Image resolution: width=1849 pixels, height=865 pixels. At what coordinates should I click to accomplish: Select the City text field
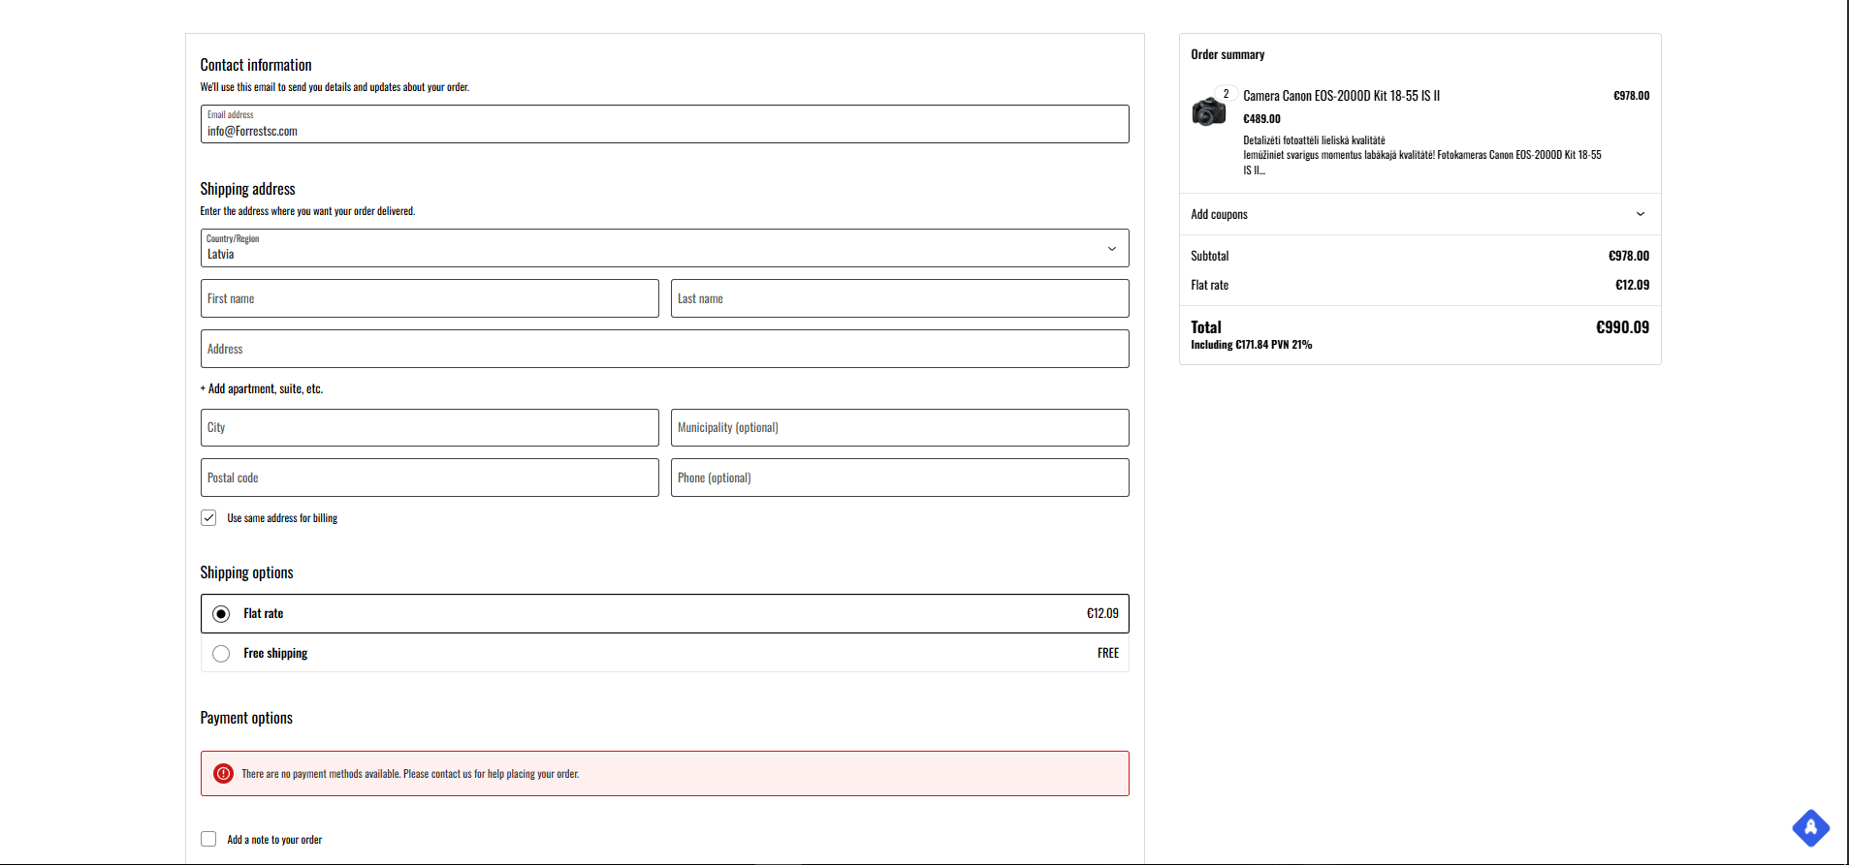[430, 428]
